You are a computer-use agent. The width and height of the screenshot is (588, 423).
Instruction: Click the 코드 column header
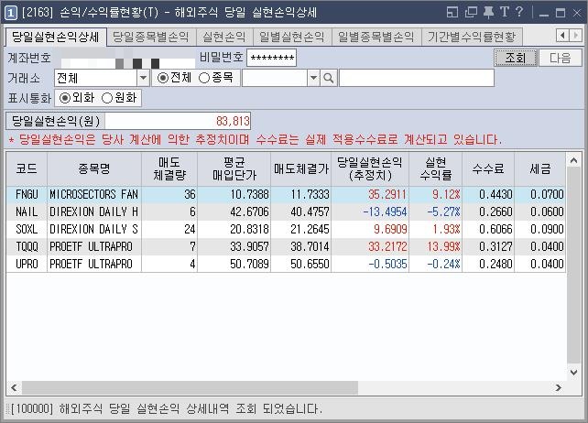pyautogui.click(x=27, y=168)
